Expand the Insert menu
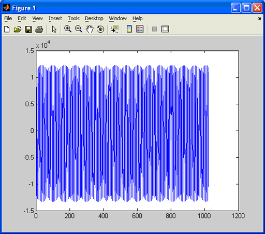Image resolution: width=265 pixels, height=234 pixels. (x=55, y=18)
